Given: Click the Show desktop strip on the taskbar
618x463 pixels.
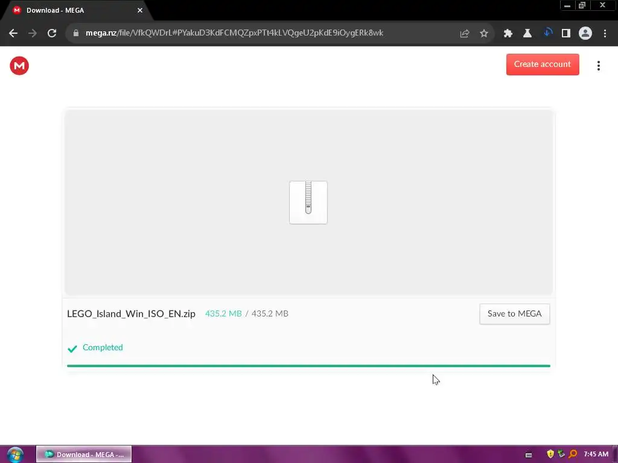Looking at the screenshot, I should point(615,455).
